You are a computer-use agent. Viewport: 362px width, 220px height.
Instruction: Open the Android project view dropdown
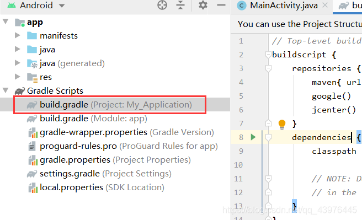[x=62, y=6]
